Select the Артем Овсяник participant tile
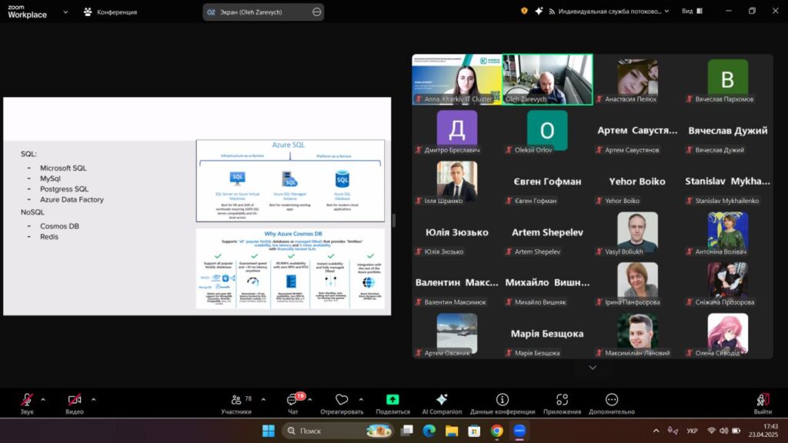Viewport: 788px width, 443px height. 457,333
